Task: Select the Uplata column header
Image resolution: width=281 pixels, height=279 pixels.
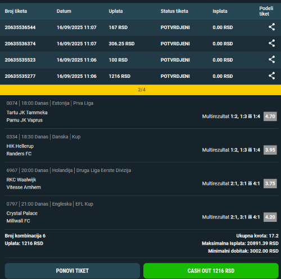Action: 116,11
